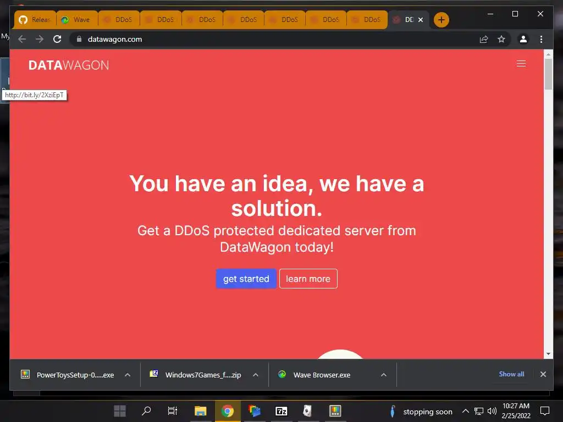This screenshot has height=422, width=563.
Task: Switch to the Wave tab
Action: tap(77, 20)
